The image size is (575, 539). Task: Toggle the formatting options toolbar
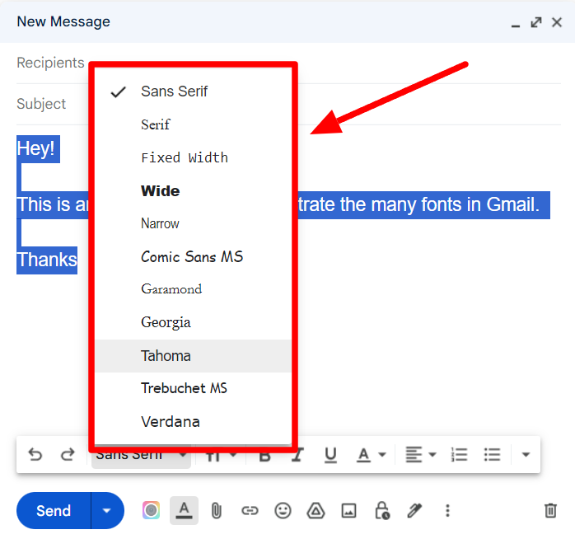click(x=184, y=510)
